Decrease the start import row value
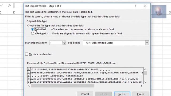The height and width of the screenshot is (96, 171). (64, 44)
